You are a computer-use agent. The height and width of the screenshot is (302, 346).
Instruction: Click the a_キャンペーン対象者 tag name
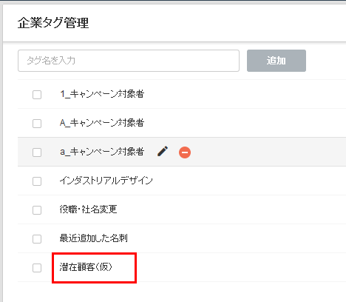click(x=102, y=152)
